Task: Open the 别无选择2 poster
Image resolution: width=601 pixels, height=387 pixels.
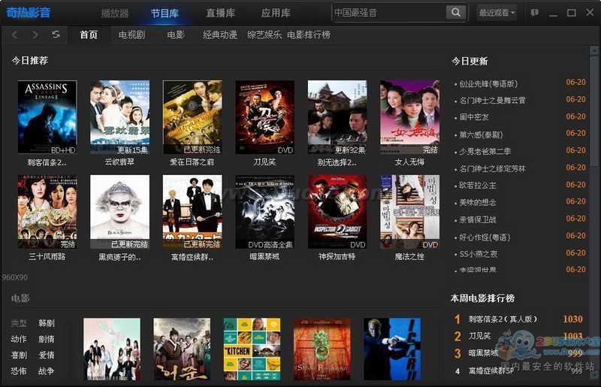Action: 337,117
